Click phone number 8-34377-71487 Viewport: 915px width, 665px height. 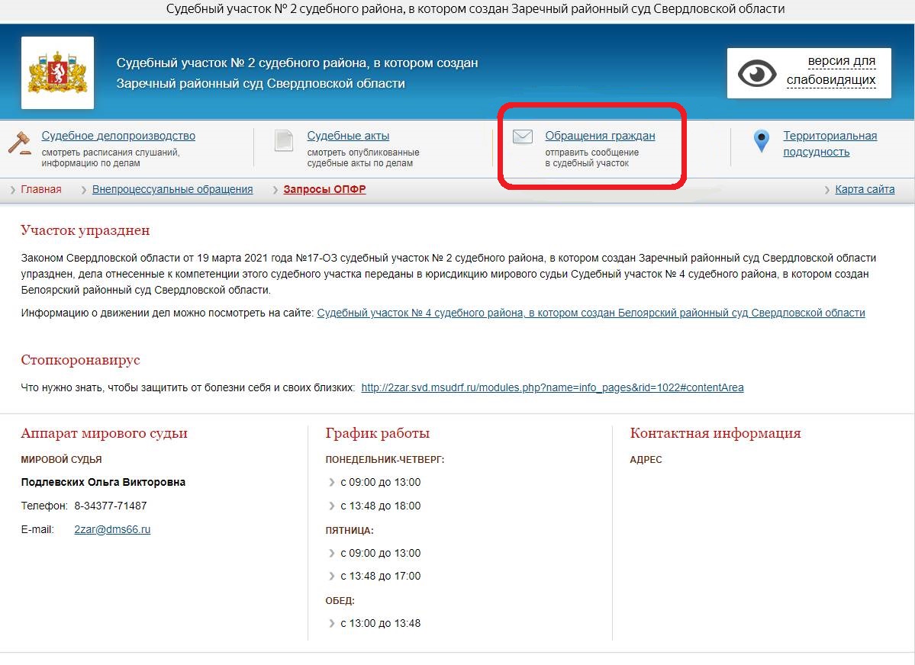coord(111,506)
